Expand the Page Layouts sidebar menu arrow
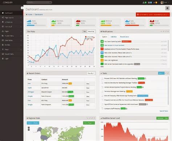The height and width of the screenshot is (141, 172). click(21, 18)
